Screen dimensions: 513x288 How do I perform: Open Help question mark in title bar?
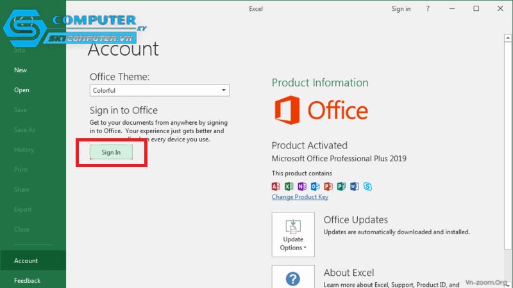coord(428,9)
